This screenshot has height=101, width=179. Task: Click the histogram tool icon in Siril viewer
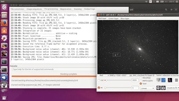pos(159,80)
